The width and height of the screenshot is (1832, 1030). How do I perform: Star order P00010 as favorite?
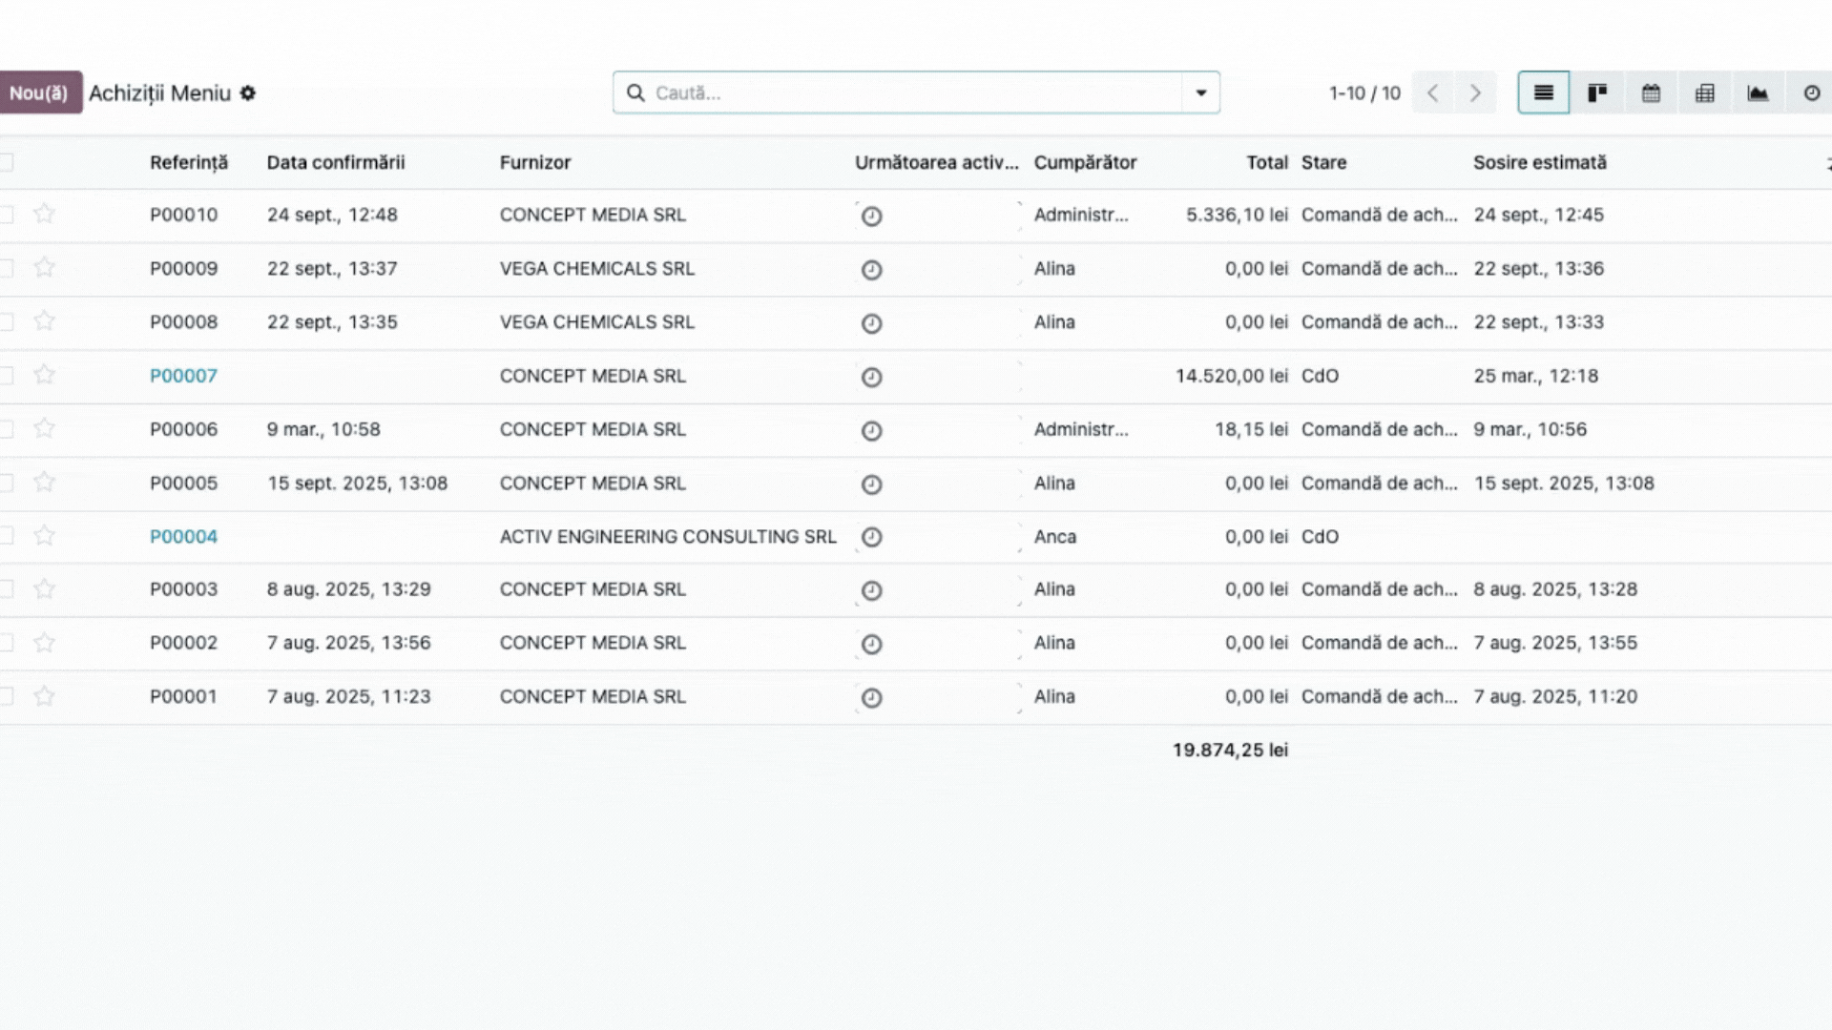pyautogui.click(x=44, y=214)
